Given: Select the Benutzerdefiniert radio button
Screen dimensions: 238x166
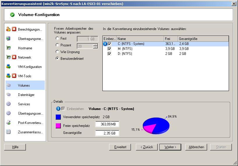Looking at the screenshot, I should tap(57, 58).
